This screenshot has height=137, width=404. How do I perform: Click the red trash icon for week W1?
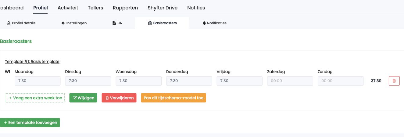click(394, 81)
